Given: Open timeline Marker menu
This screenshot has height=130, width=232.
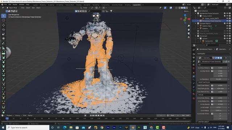Looking at the screenshot, I should coord(30,116).
